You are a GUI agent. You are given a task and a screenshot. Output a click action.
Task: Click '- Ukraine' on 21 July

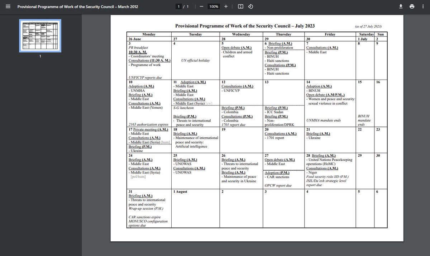coord(314,138)
